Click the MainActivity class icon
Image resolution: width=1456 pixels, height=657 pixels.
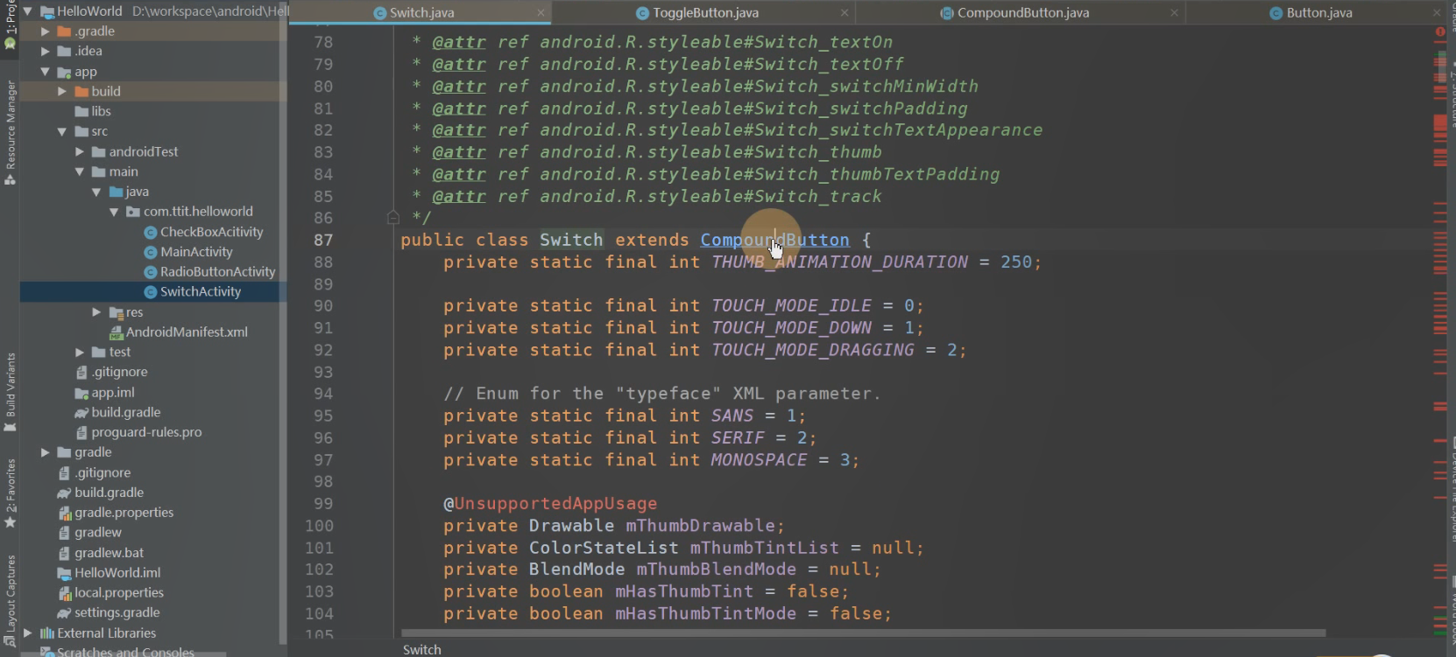(151, 253)
